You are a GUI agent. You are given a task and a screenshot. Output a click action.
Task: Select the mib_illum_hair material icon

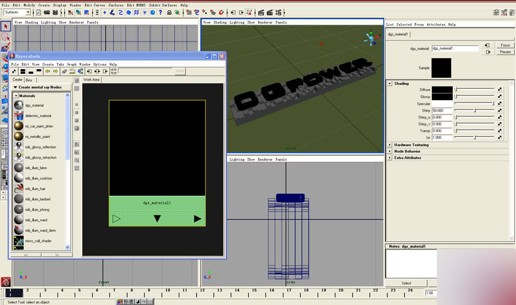coord(19,188)
